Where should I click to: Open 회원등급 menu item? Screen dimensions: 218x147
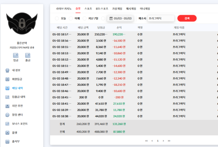(17, 79)
